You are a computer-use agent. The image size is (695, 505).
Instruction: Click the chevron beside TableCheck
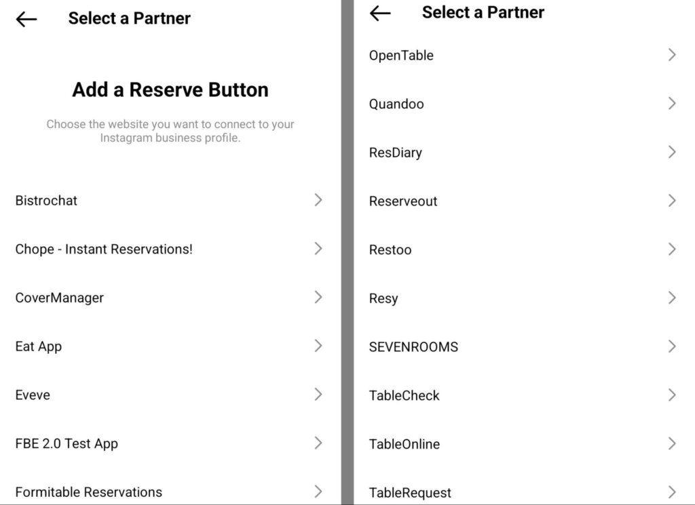click(672, 395)
